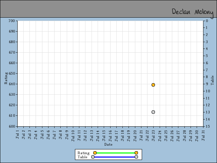Click the orange rating data point on Jul 23

[153, 85]
